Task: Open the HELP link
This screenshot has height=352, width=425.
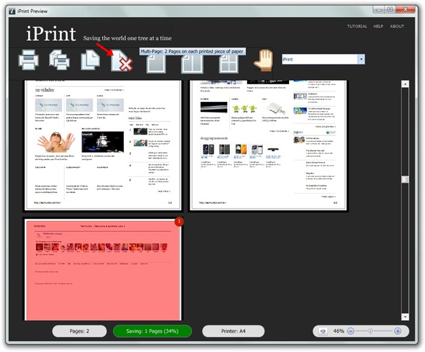Action: coord(378,27)
